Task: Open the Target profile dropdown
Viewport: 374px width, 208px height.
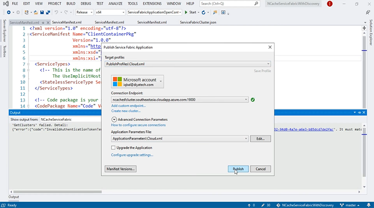Action: point(268,64)
